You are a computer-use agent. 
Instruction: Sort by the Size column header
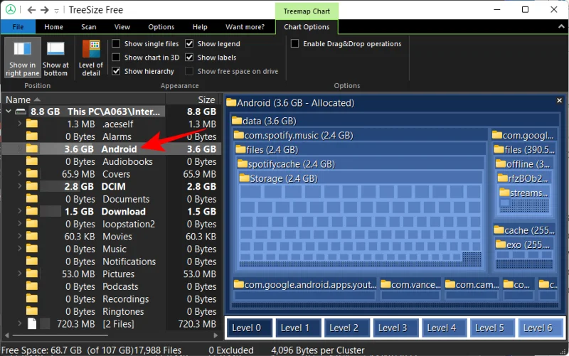tap(193, 99)
